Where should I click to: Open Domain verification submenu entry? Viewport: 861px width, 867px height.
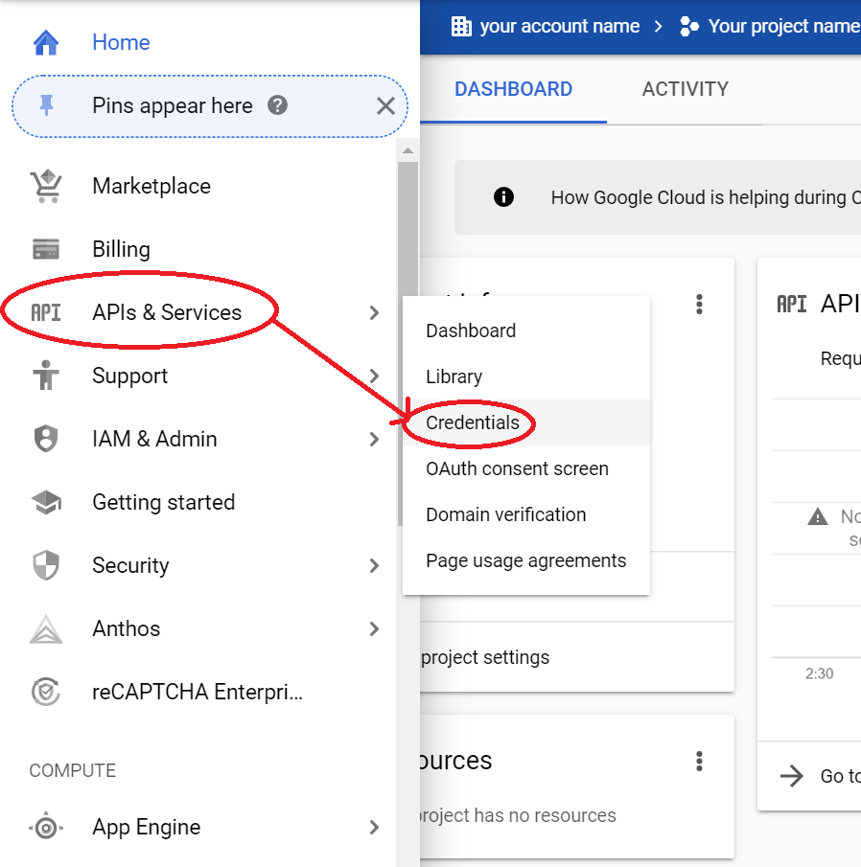coord(505,514)
